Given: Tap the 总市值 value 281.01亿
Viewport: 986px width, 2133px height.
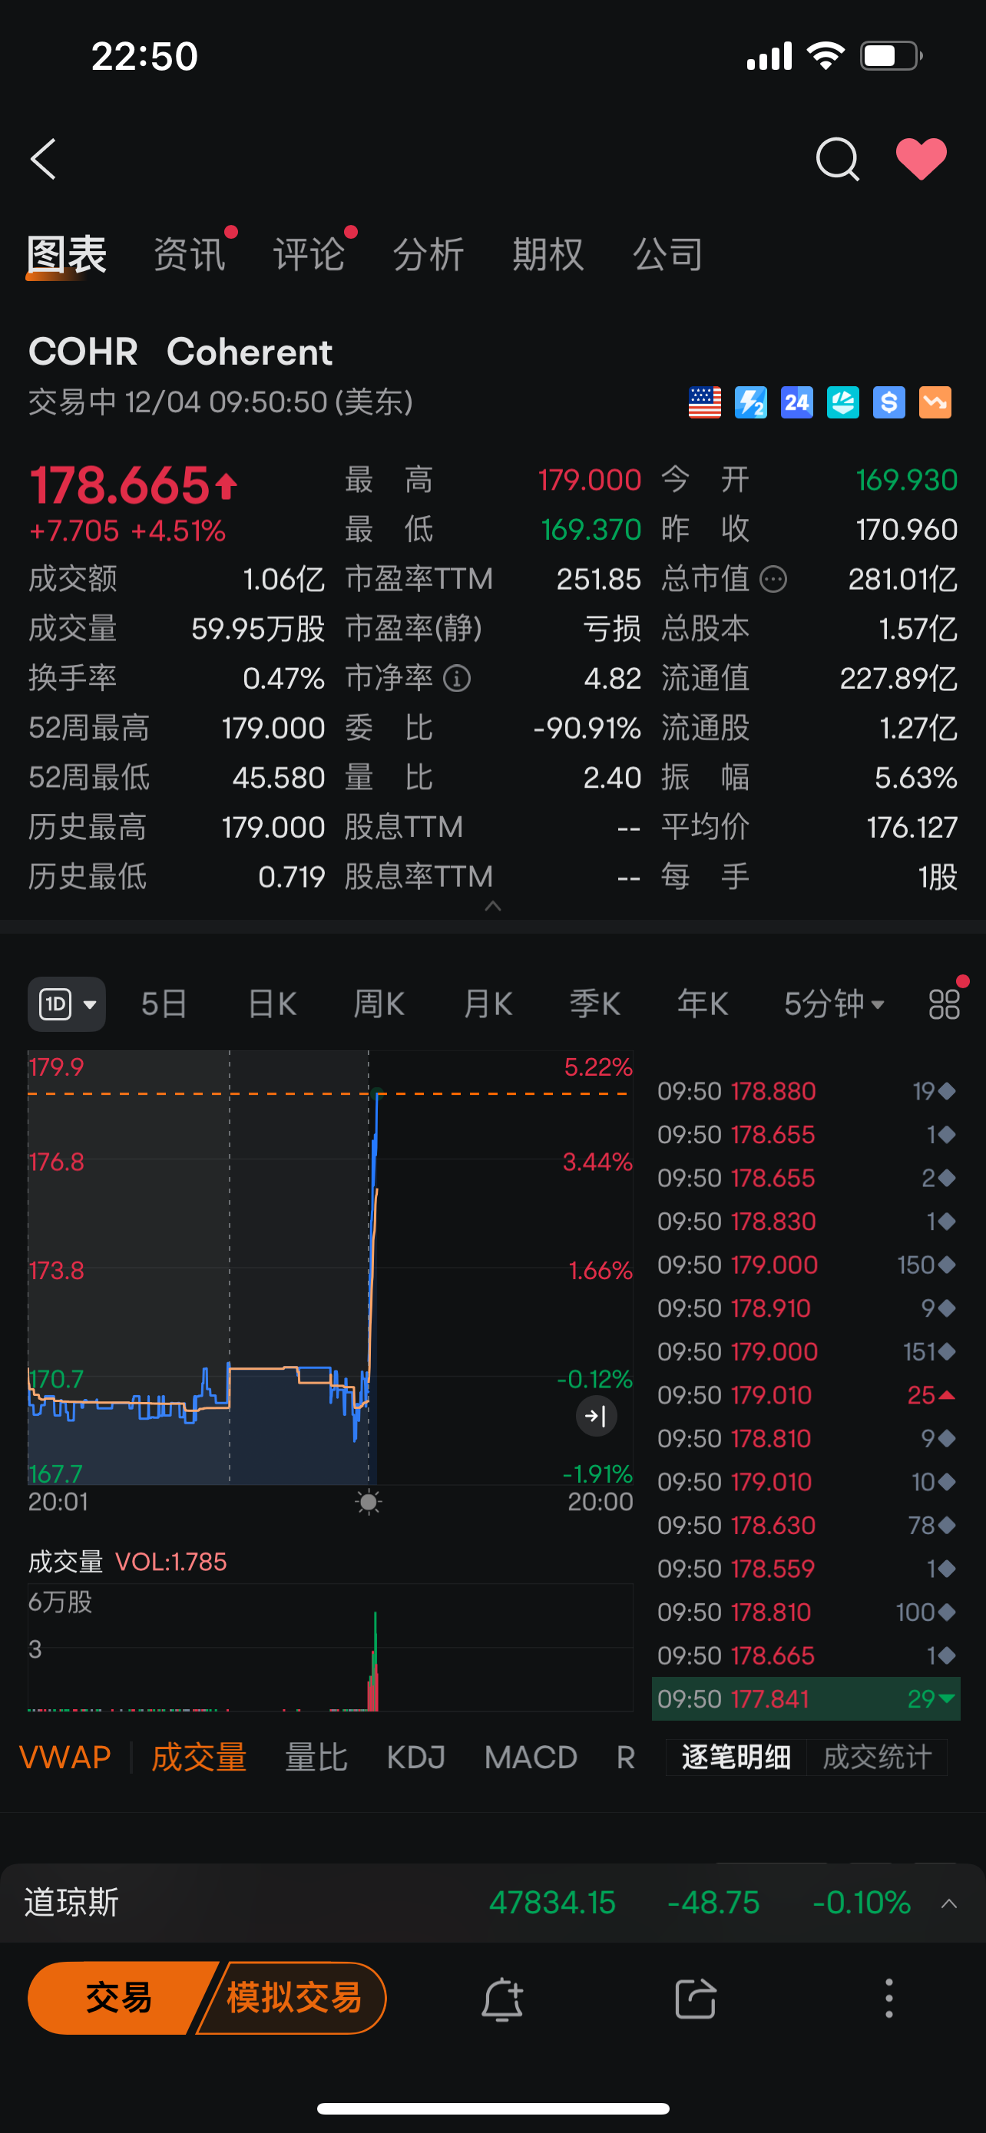Looking at the screenshot, I should [x=902, y=579].
